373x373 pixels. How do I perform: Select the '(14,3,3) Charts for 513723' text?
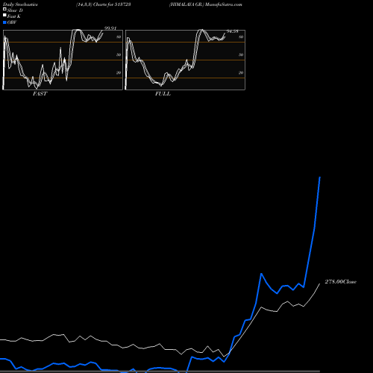coord(104,4)
